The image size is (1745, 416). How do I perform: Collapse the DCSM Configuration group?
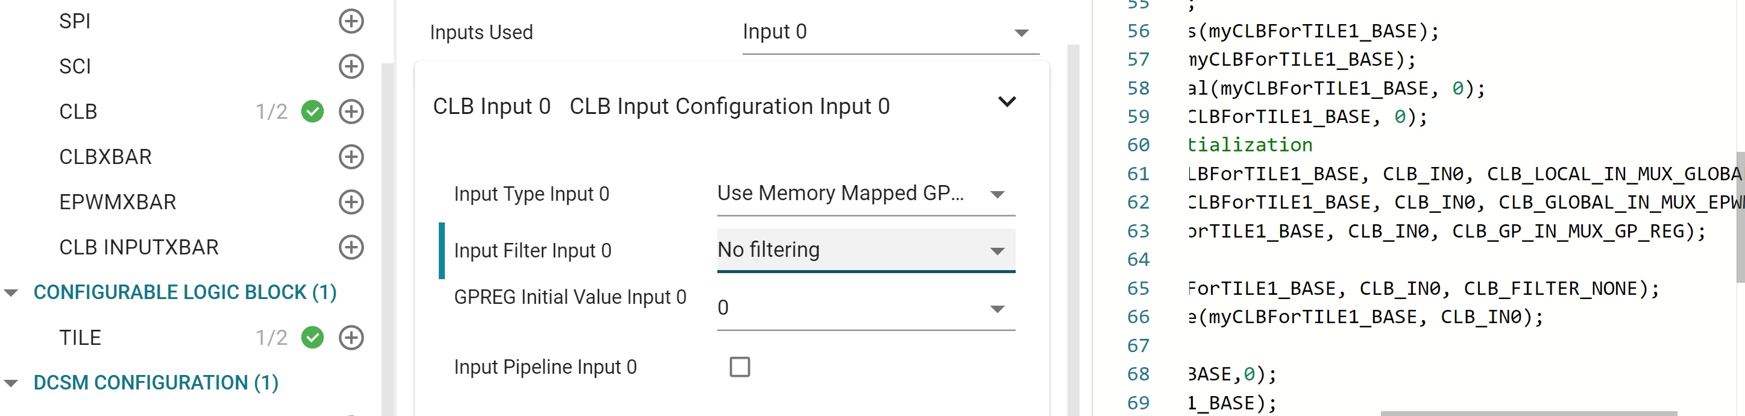(x=11, y=383)
